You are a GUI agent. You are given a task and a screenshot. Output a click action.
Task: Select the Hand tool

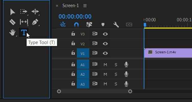click(12, 33)
